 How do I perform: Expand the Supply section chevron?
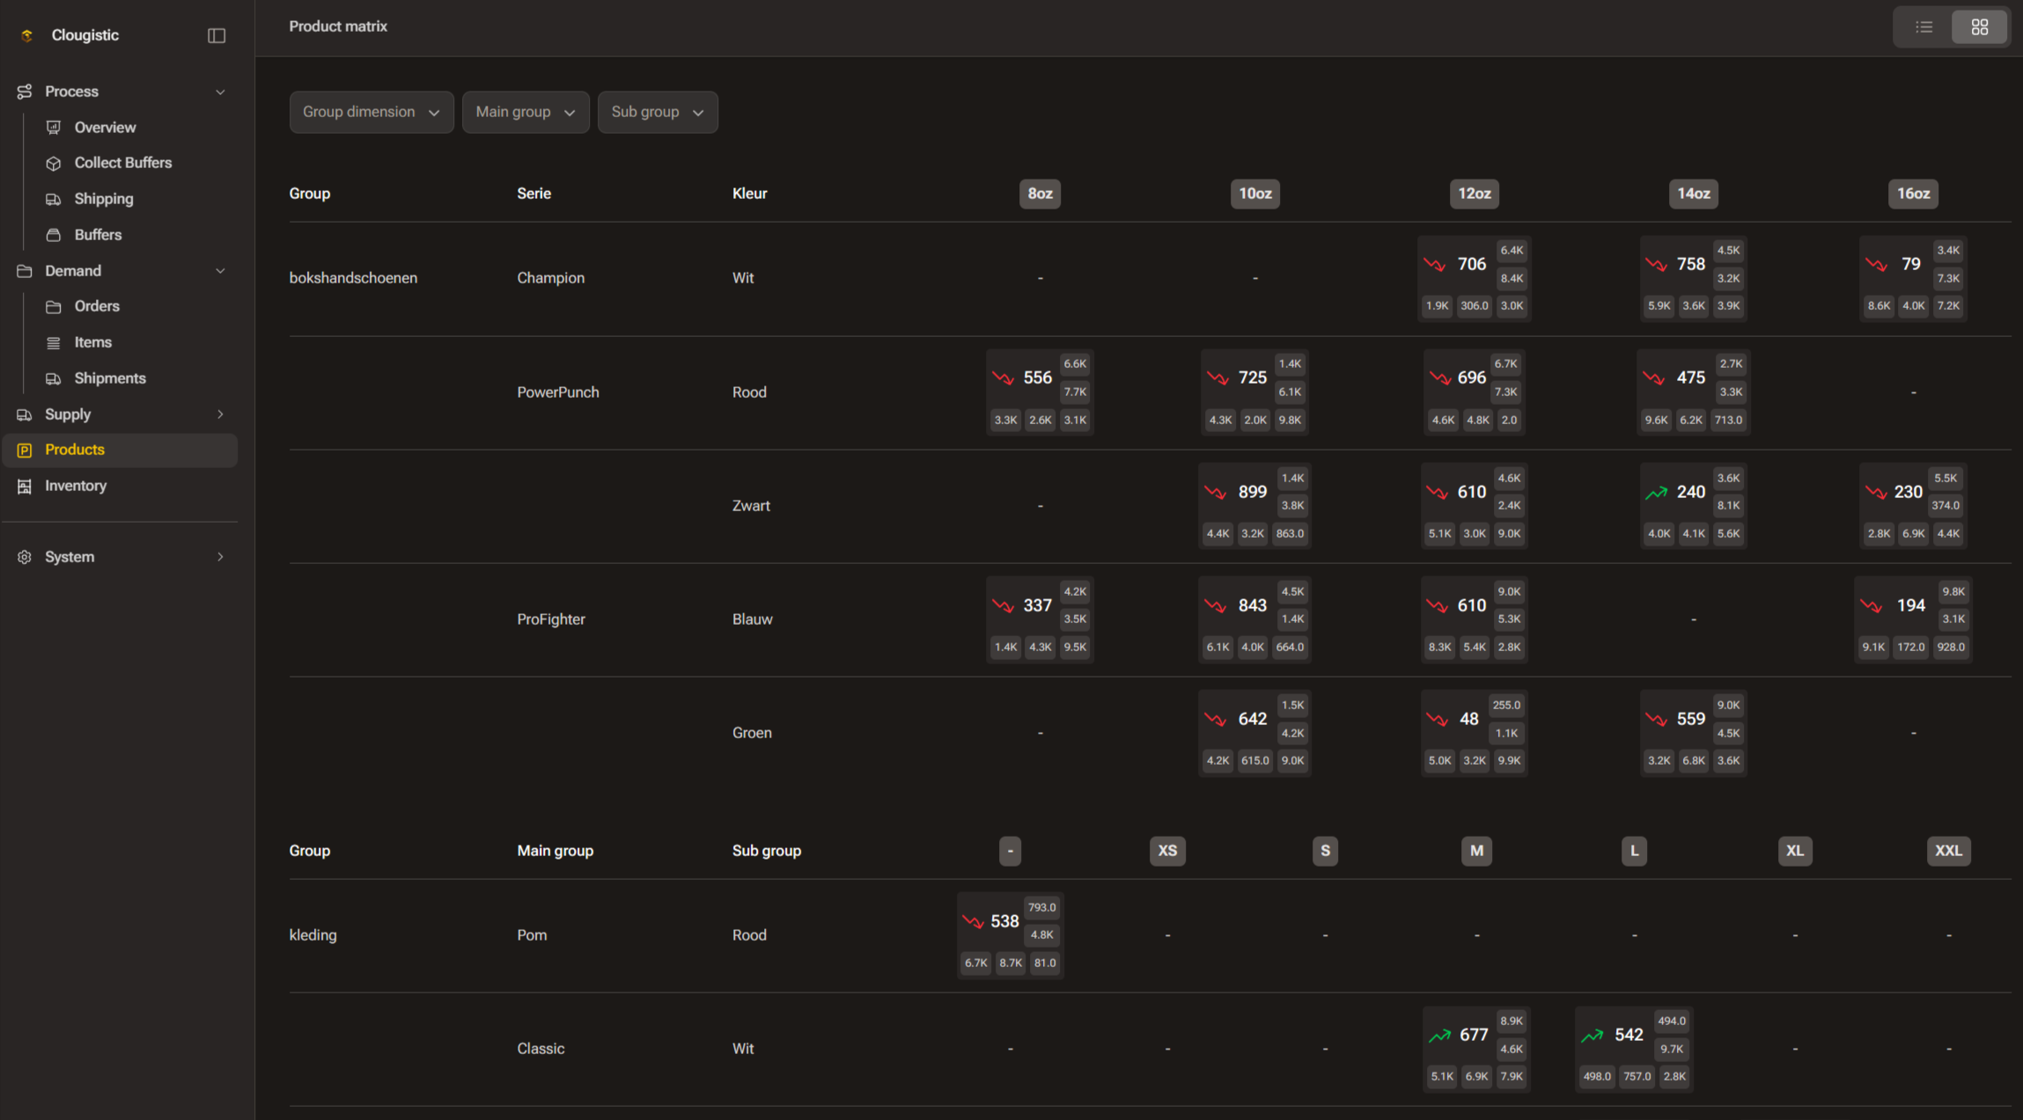click(x=220, y=414)
